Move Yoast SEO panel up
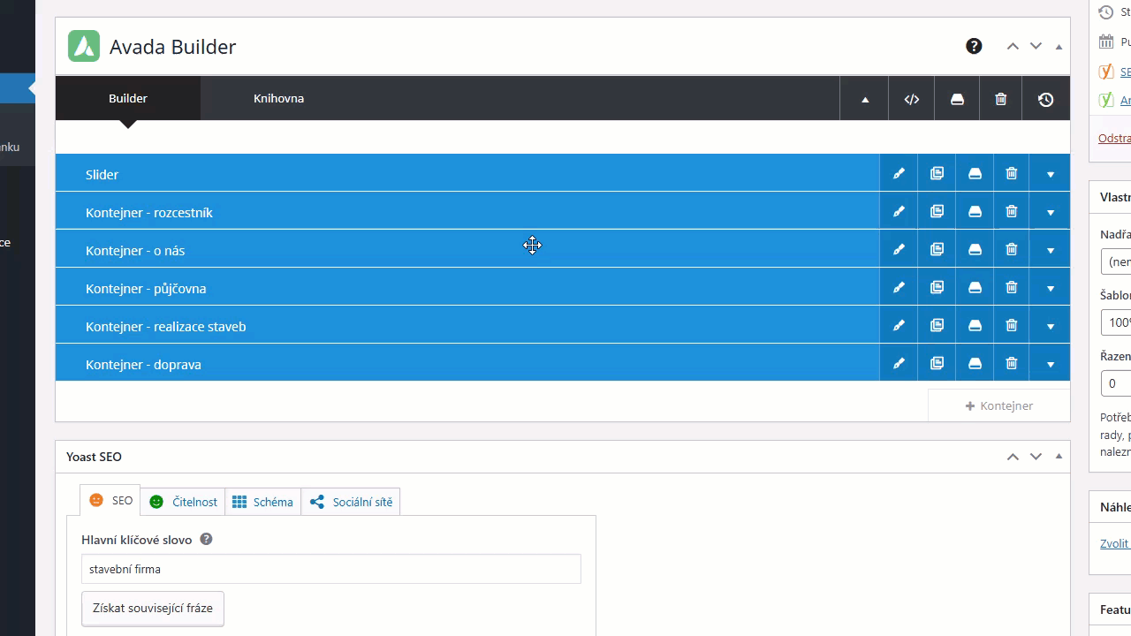This screenshot has height=636, width=1131. pyautogui.click(x=1013, y=457)
